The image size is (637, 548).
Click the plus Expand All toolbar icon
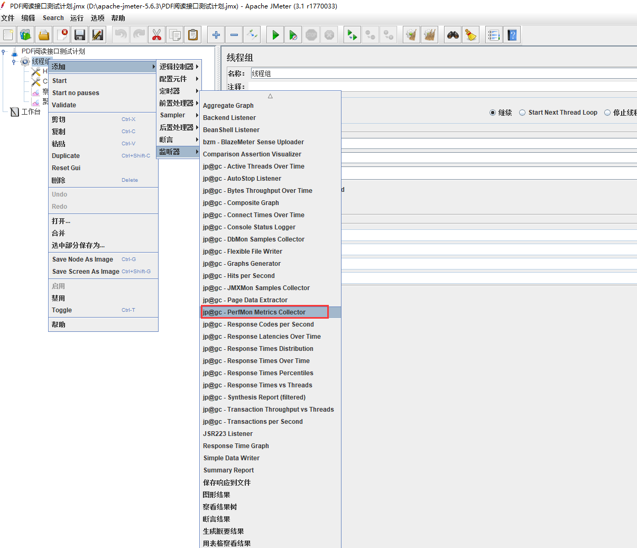tap(216, 35)
